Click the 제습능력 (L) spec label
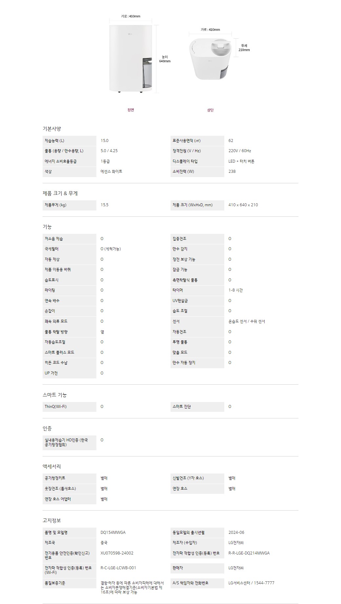 54,141
